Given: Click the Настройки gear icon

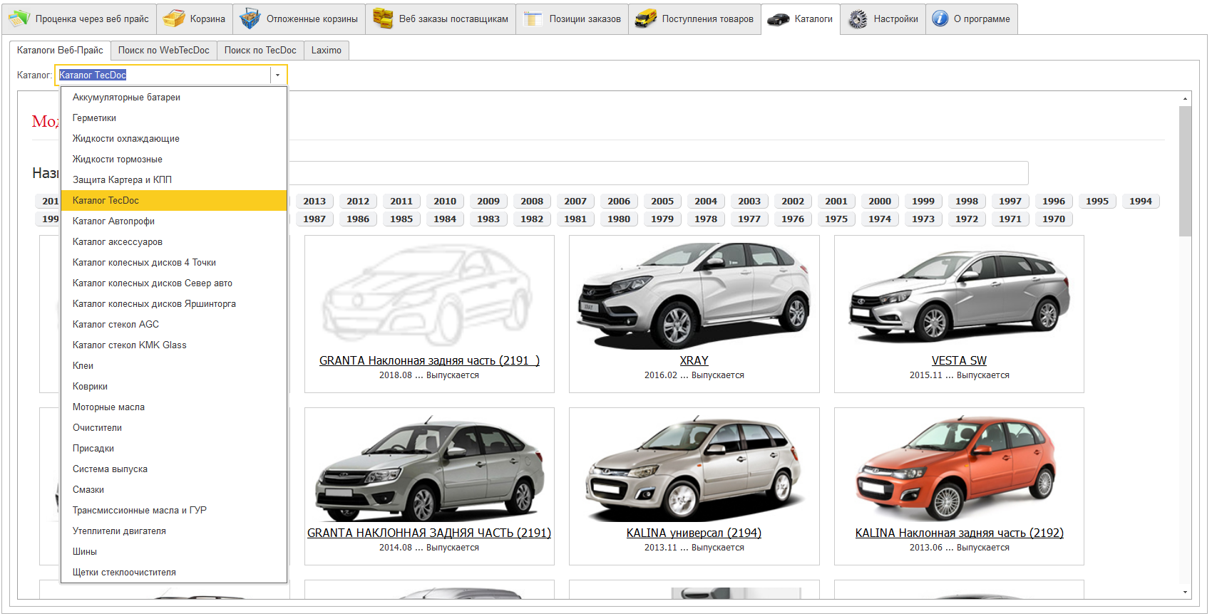Looking at the screenshot, I should 858,19.
